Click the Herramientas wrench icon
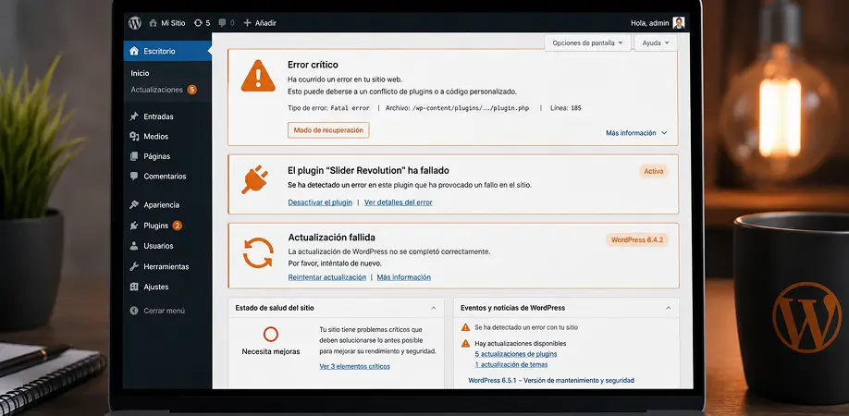 tap(134, 266)
